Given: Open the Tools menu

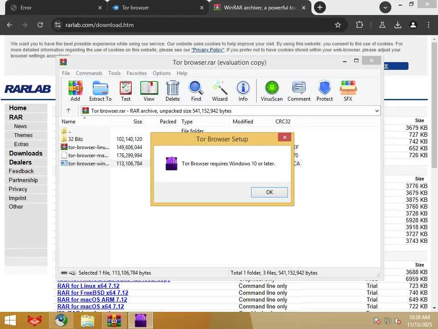Looking at the screenshot, I should click(114, 73).
